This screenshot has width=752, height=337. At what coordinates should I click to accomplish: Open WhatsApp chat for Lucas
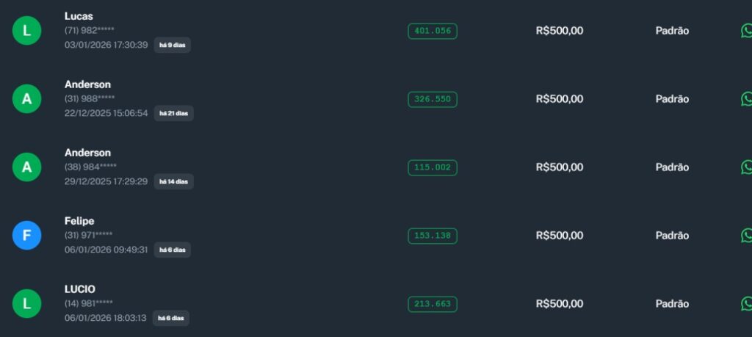(746, 31)
